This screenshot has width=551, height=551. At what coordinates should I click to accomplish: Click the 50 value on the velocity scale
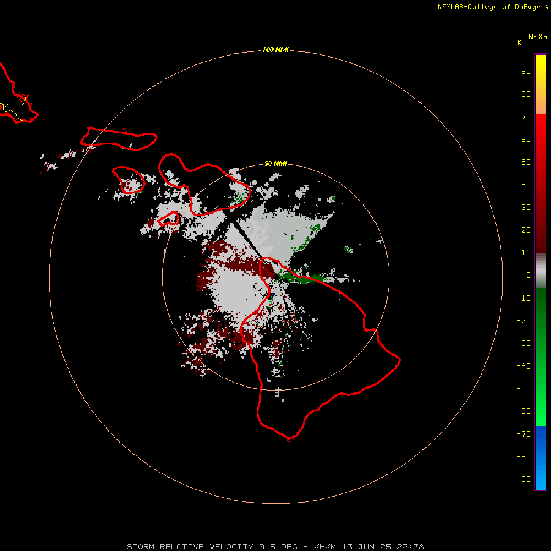pos(526,162)
